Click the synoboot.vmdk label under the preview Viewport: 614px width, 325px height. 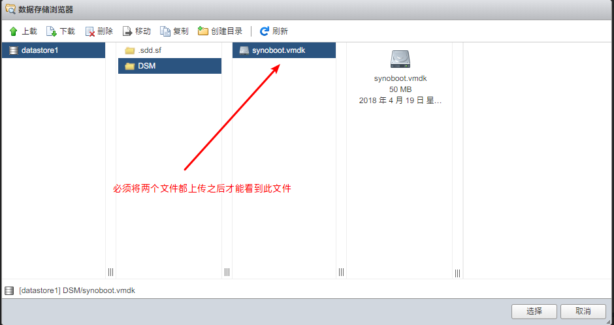400,78
